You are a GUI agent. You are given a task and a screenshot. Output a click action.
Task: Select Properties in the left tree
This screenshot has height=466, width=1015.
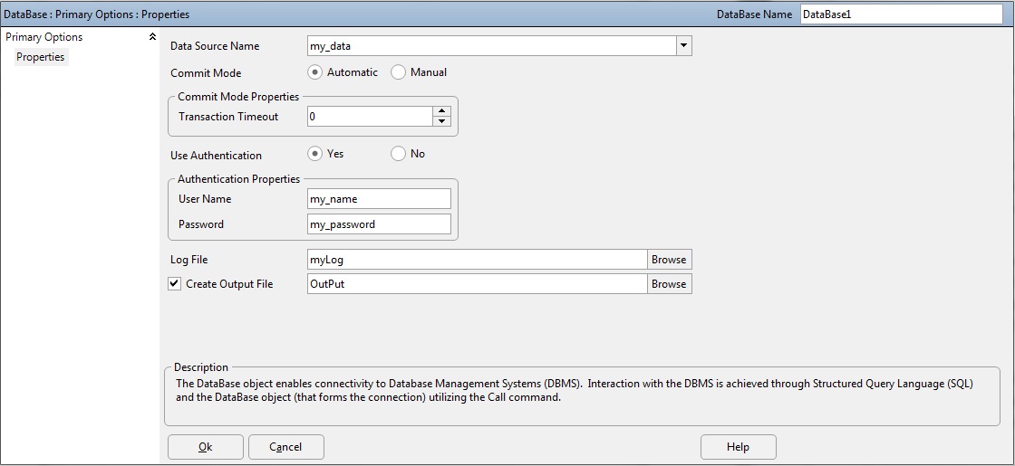41,57
